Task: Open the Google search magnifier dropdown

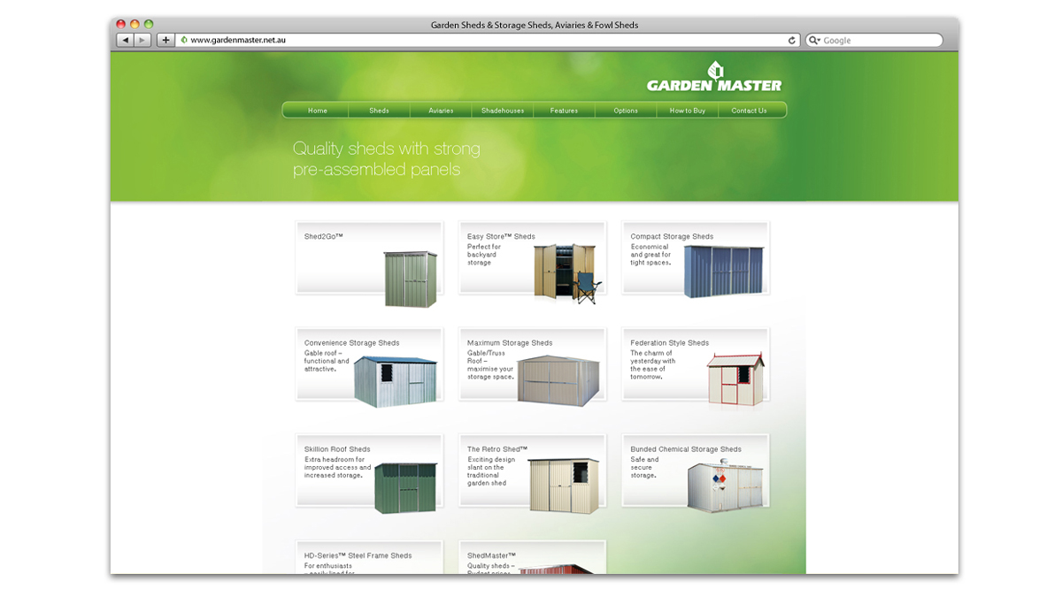Action: coord(814,40)
